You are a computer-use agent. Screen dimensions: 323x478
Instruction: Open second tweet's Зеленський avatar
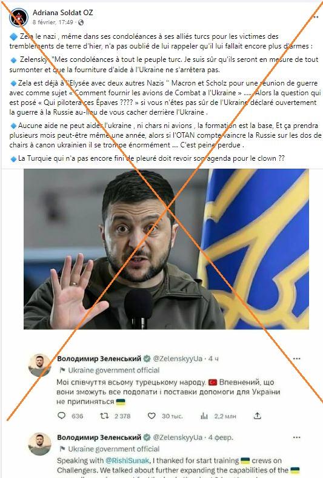(x=39, y=444)
